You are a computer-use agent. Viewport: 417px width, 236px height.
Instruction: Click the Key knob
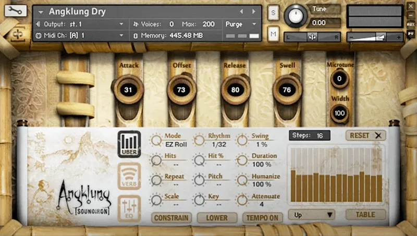point(199,200)
